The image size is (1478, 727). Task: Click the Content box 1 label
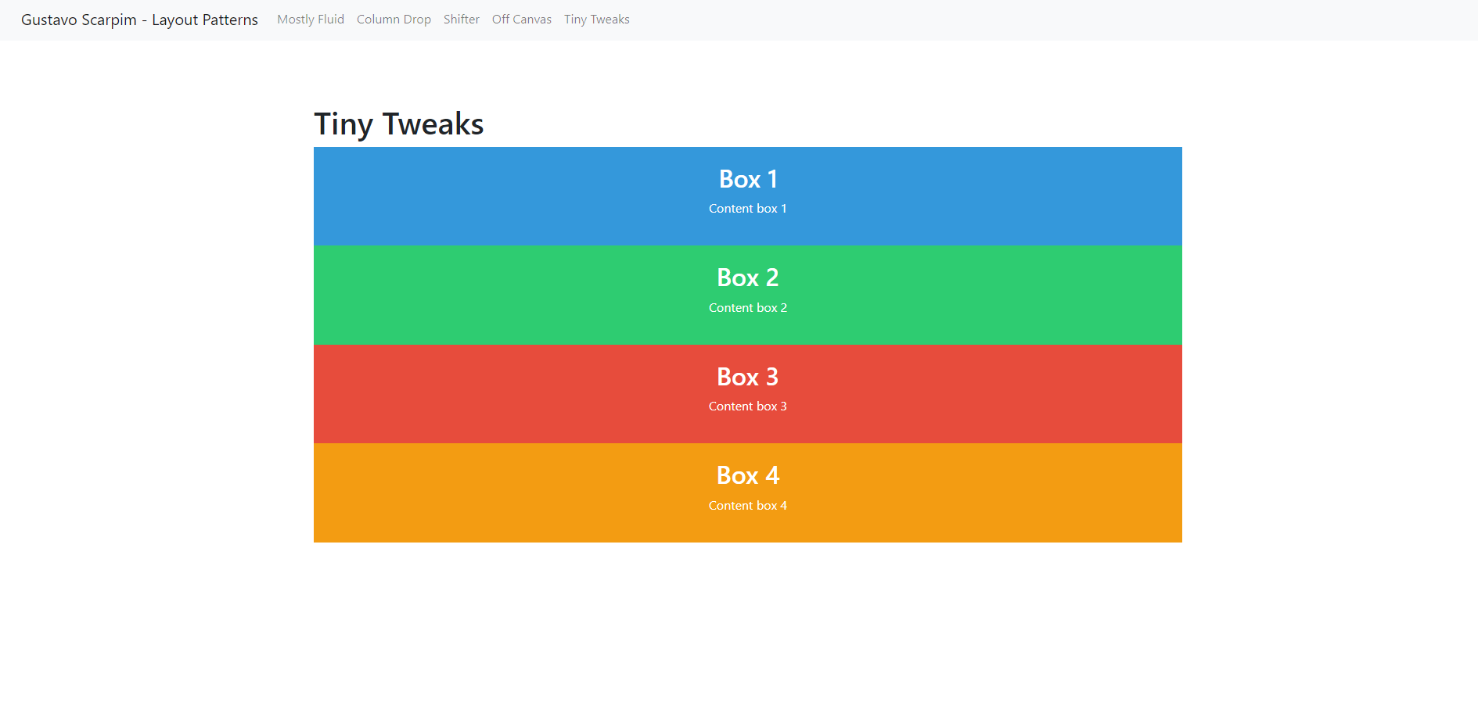[747, 208]
